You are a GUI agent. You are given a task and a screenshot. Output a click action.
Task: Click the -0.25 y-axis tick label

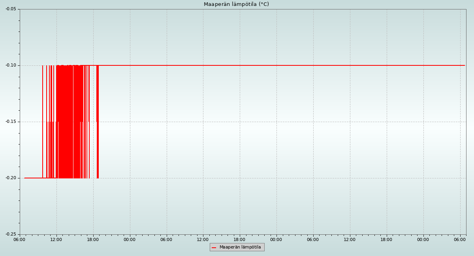(x=11, y=234)
